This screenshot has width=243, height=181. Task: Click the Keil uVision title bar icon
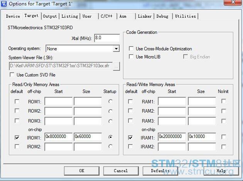coord(4,3)
